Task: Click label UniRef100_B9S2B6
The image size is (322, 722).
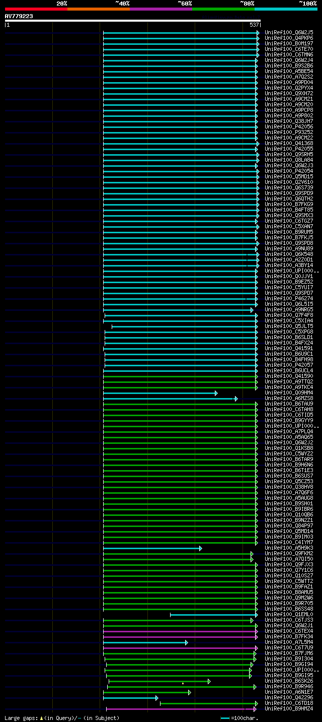Action: pyautogui.click(x=289, y=65)
